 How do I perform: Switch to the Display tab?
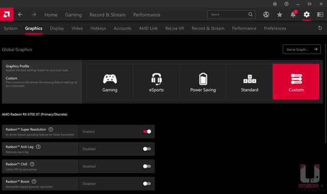point(57,28)
